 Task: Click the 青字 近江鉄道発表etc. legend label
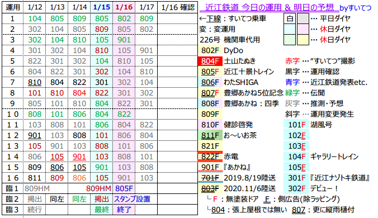coord(326,82)
